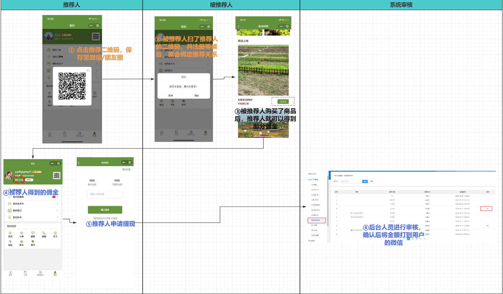The height and width of the screenshot is (294, 503).
Task: Open 我的会员卡 row on caffelatte11 page
Action: point(33,204)
